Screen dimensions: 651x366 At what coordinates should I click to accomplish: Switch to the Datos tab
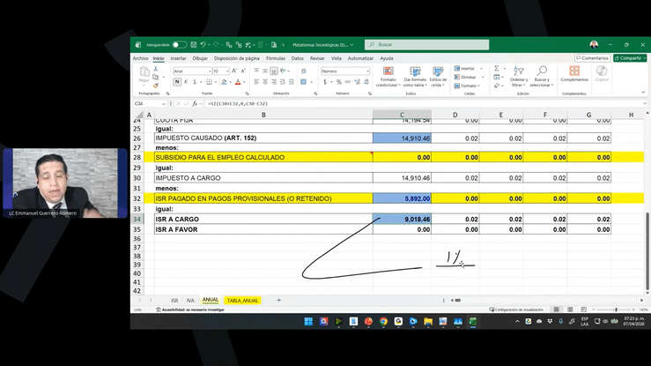click(x=297, y=58)
